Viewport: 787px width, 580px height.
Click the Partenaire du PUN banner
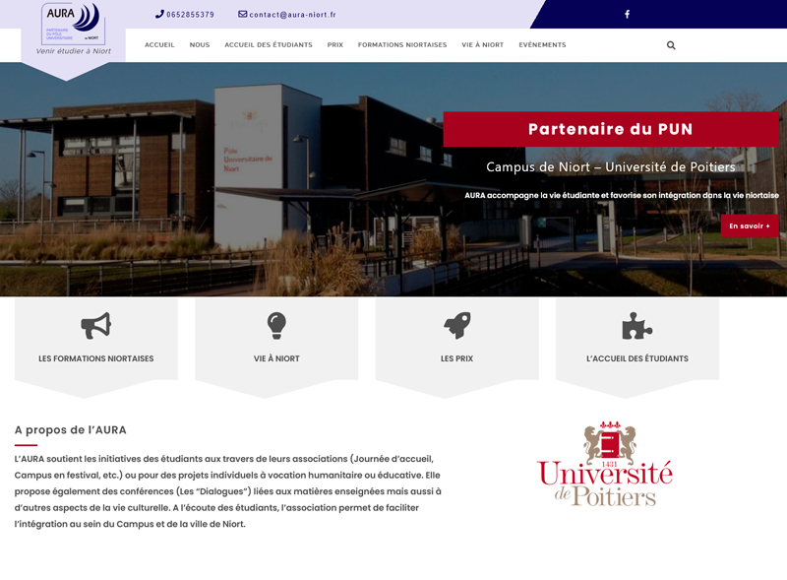pos(611,129)
